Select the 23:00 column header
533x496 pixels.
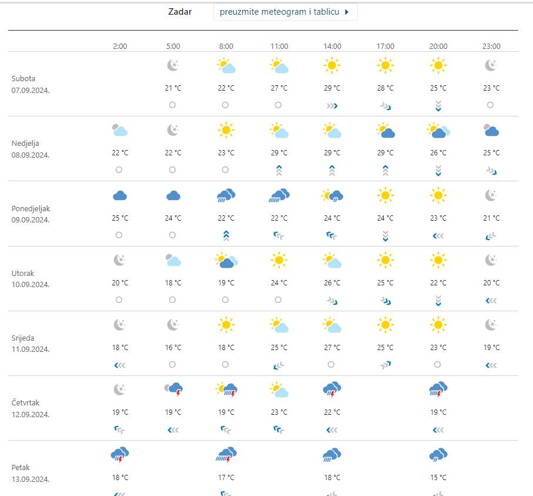(491, 46)
